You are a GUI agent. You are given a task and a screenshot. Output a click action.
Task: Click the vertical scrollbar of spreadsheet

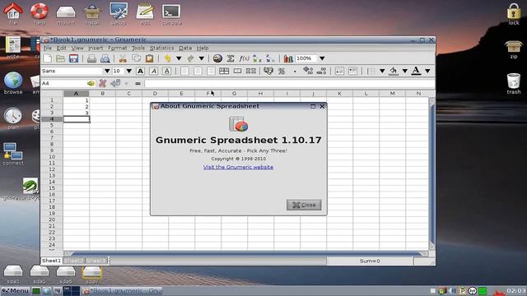coord(432,174)
